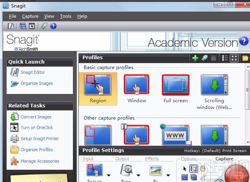Viewport: 250px width, 182px height.
Task: Select the Window capture profile
Action: point(137,89)
